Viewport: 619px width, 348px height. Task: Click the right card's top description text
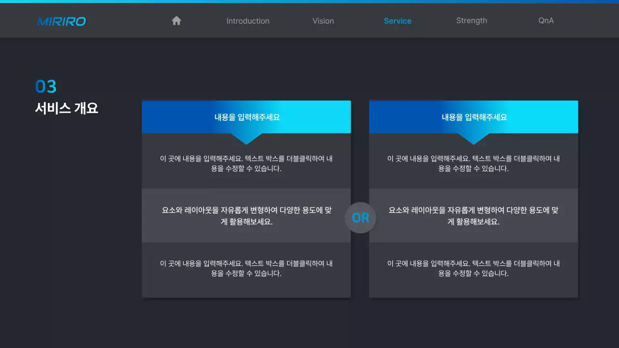pos(473,163)
